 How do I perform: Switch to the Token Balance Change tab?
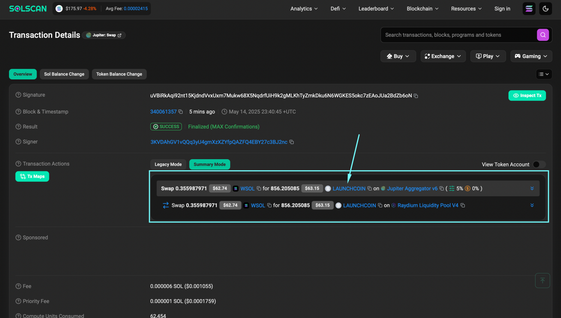point(119,74)
